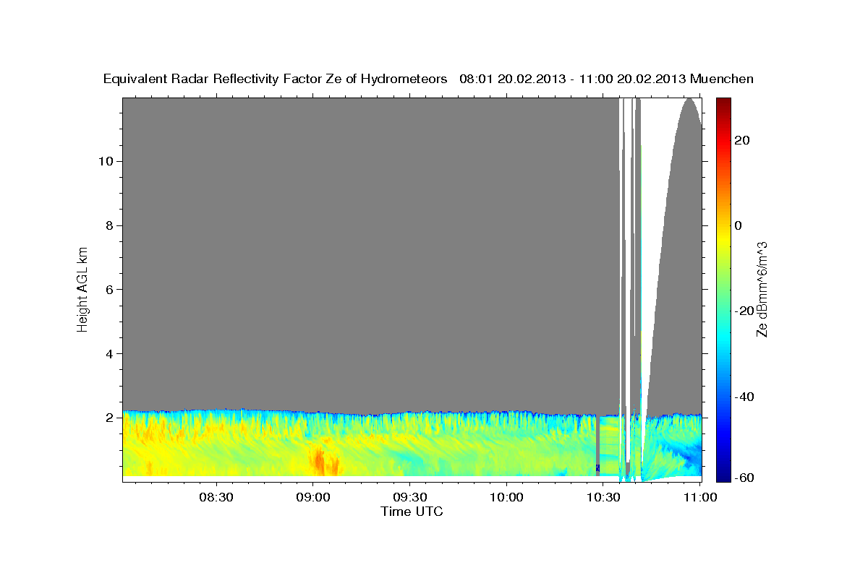Click the 'Ze dBmm^6/m^3' colorbar label
The image size is (868, 578).
(x=762, y=289)
